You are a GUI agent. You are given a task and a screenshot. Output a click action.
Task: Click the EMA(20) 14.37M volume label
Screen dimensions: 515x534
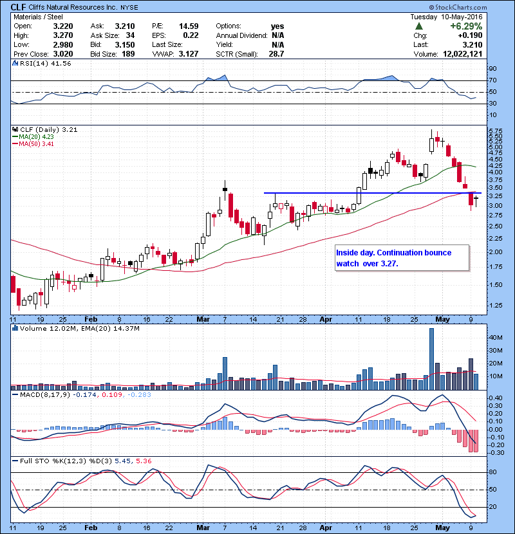pyautogui.click(x=112, y=328)
